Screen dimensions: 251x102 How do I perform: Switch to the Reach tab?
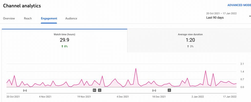point(28,18)
